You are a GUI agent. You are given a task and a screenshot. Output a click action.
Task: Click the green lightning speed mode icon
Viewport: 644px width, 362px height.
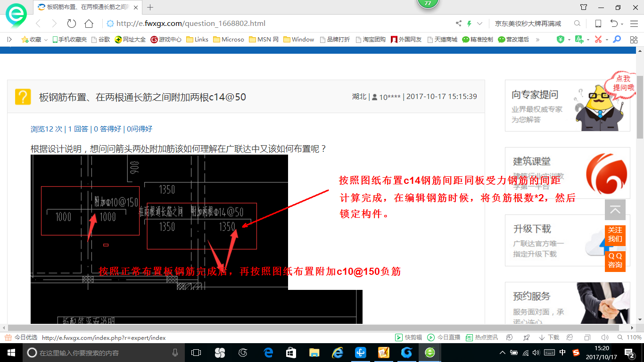pyautogui.click(x=469, y=24)
